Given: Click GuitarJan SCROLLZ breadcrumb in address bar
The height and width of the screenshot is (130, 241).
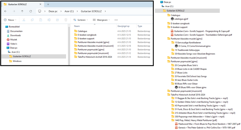Looking at the screenshot, I should (91, 11).
